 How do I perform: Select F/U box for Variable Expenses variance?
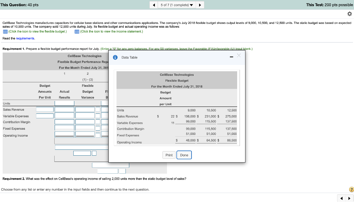[97, 116]
